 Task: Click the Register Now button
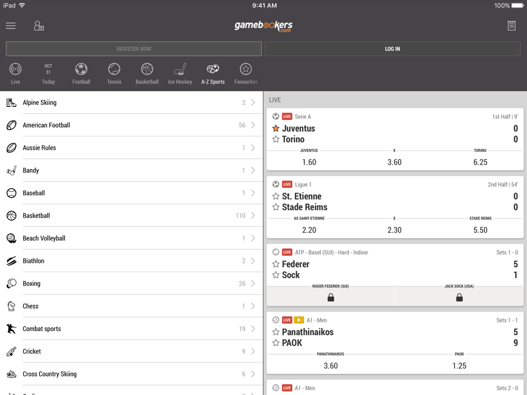coord(134,48)
